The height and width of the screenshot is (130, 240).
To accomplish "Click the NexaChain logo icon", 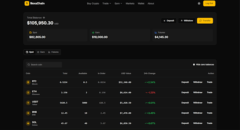I will click(27, 4).
